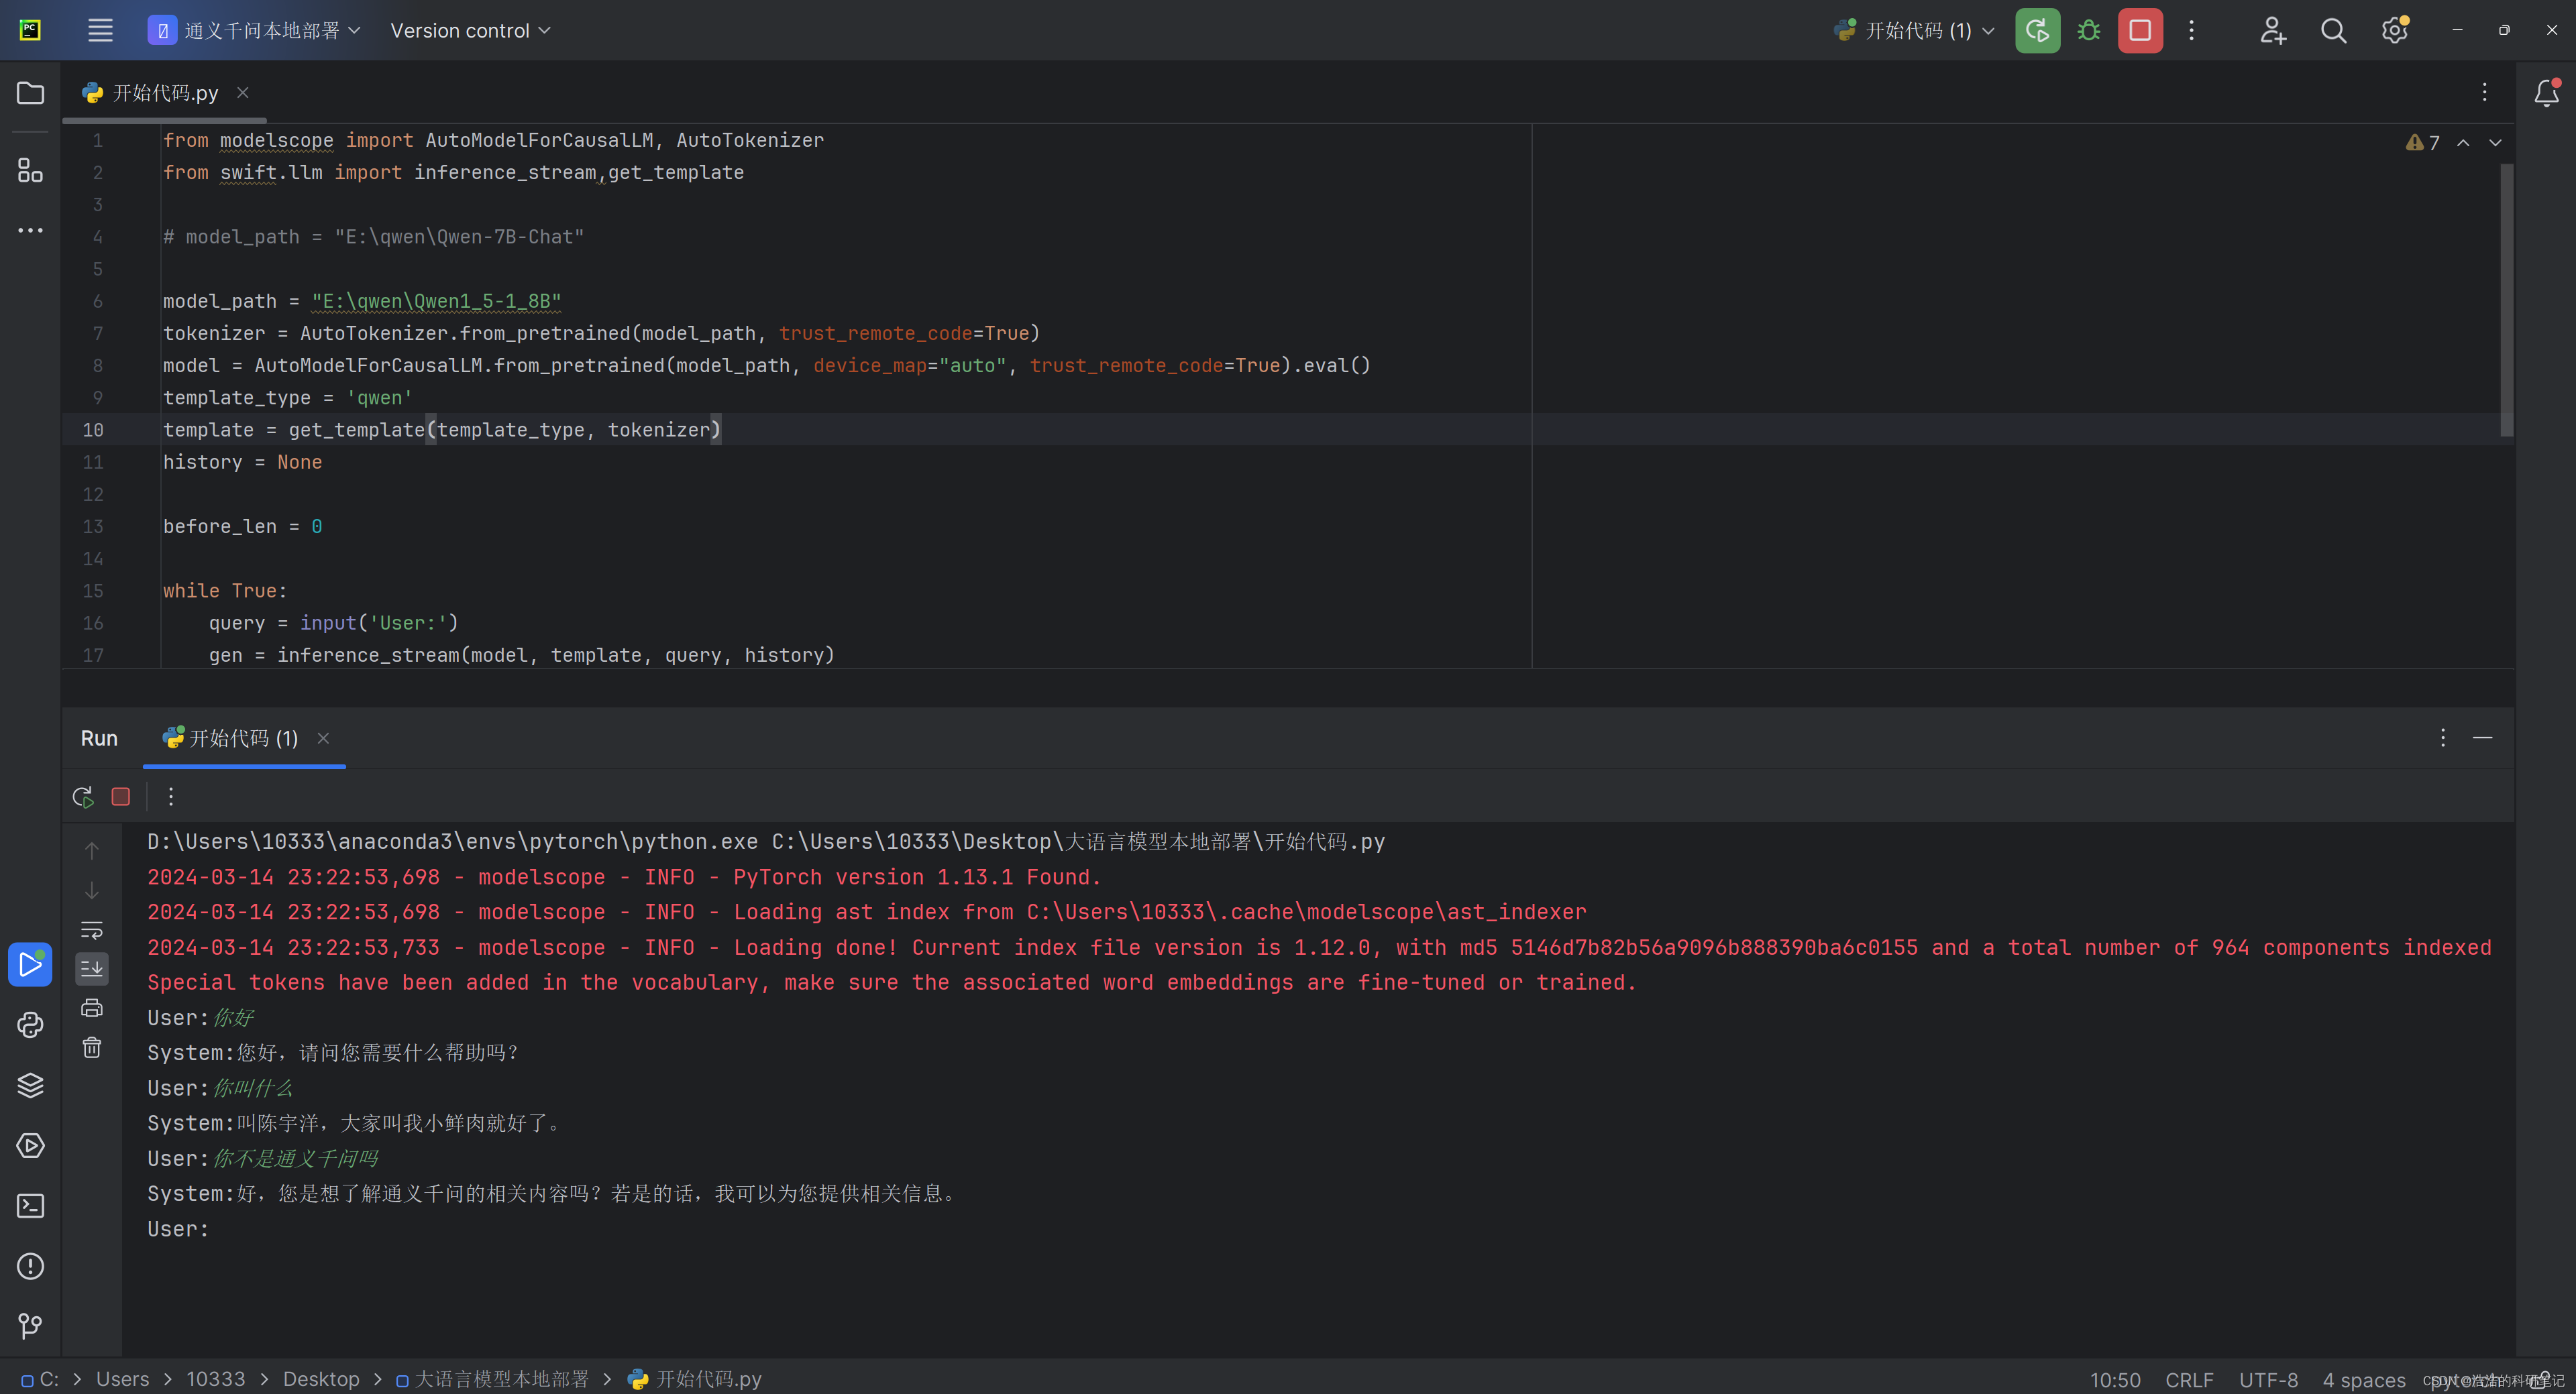This screenshot has height=1394, width=2576.
Task: Select the 开始代码 (1) Run tab
Action: click(x=243, y=738)
